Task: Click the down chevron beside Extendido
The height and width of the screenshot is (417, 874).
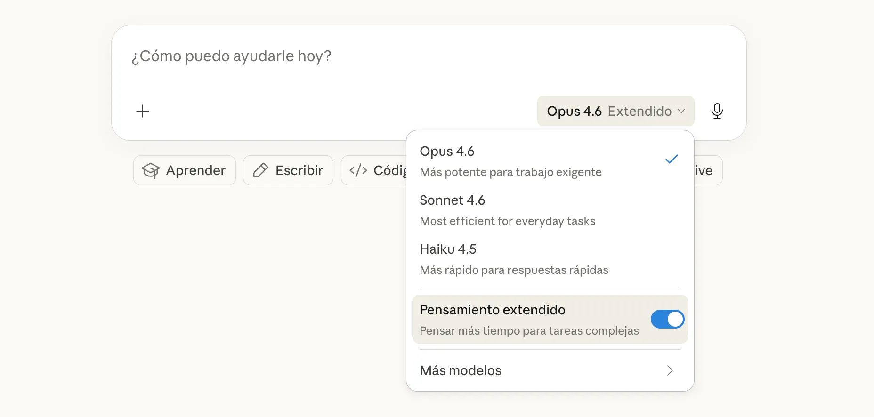Action: tap(681, 111)
